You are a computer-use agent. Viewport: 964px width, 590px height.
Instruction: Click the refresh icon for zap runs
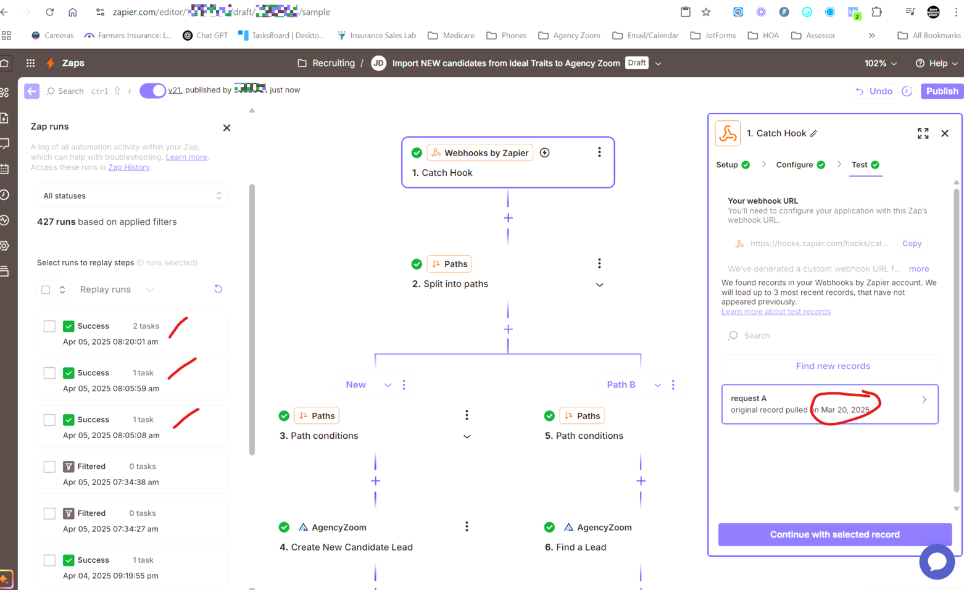pyautogui.click(x=218, y=289)
